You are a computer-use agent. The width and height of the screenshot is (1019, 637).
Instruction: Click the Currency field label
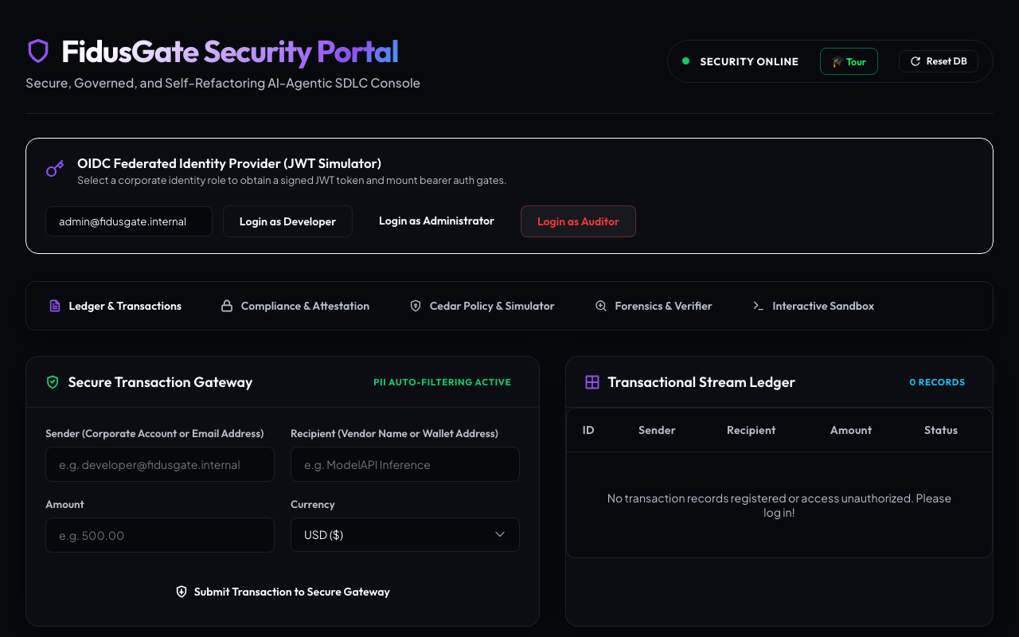click(x=313, y=504)
